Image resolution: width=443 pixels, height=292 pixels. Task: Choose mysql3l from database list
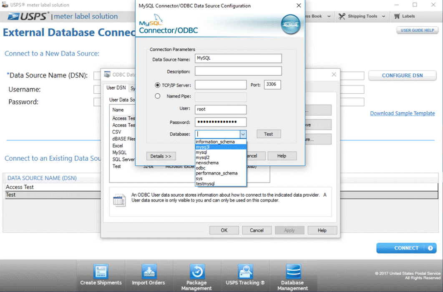pos(221,147)
